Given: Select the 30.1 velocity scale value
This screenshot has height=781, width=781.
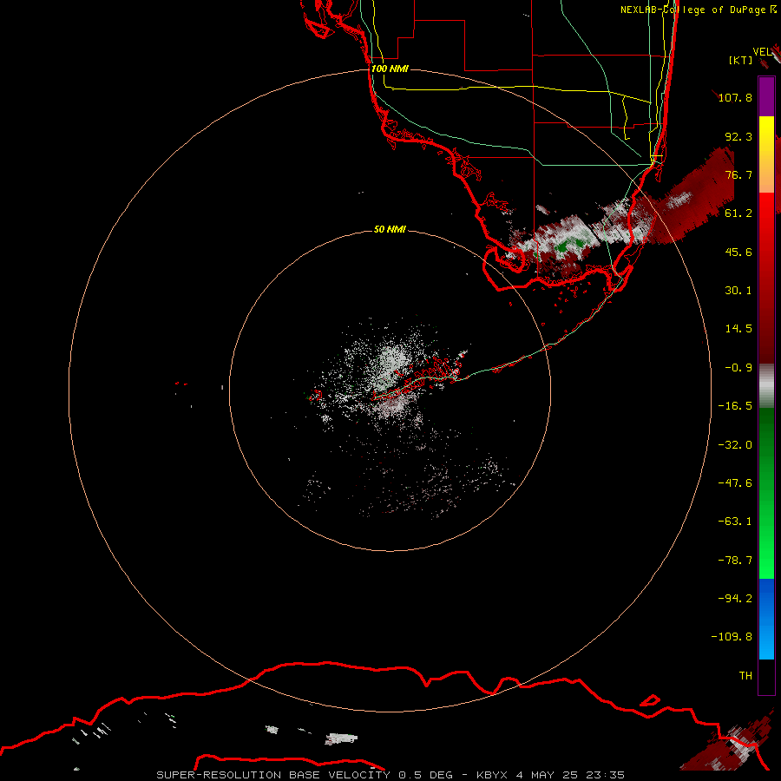Looking at the screenshot, I should coord(738,291).
